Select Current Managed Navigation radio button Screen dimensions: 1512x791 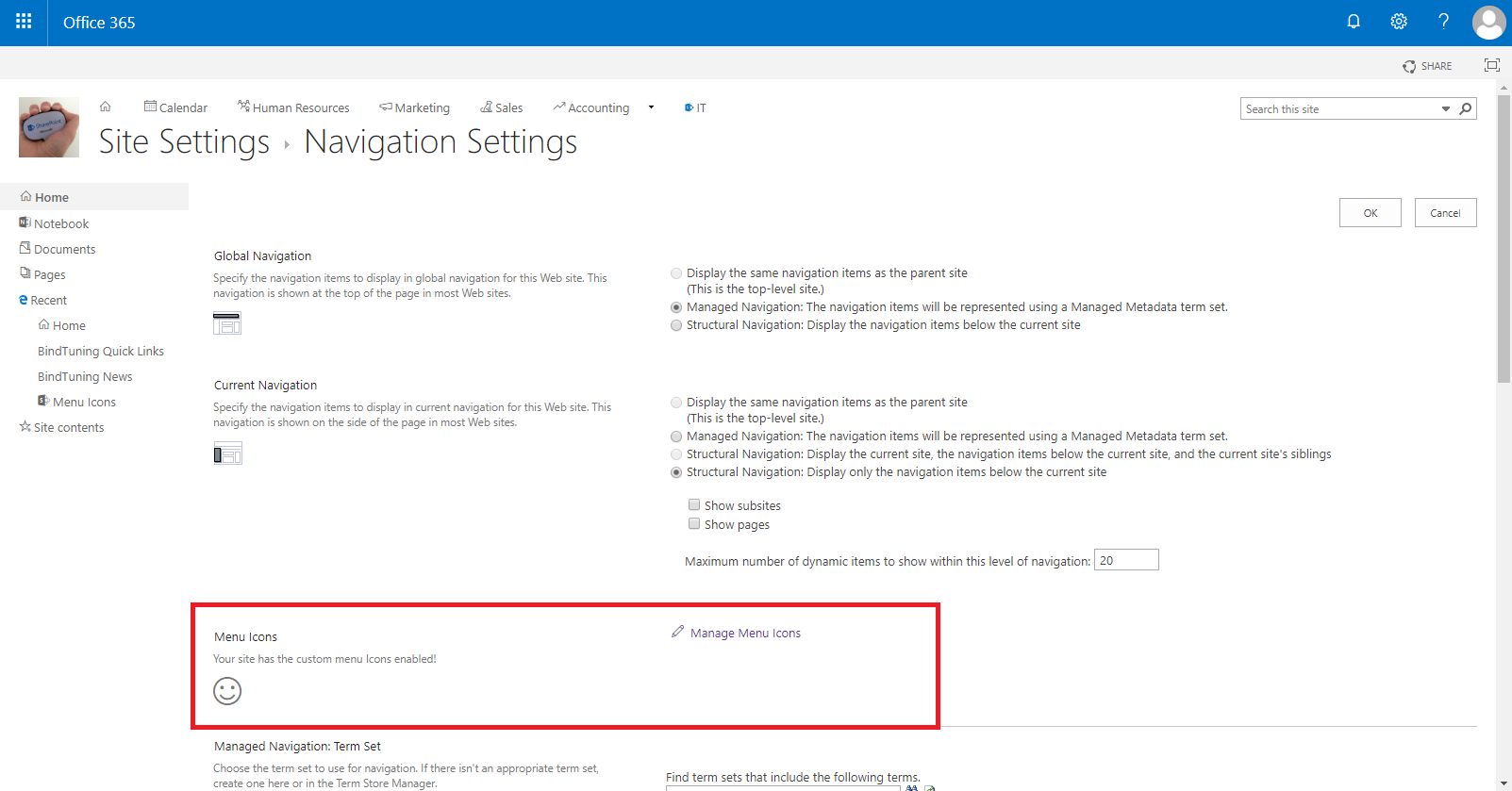pyautogui.click(x=676, y=437)
